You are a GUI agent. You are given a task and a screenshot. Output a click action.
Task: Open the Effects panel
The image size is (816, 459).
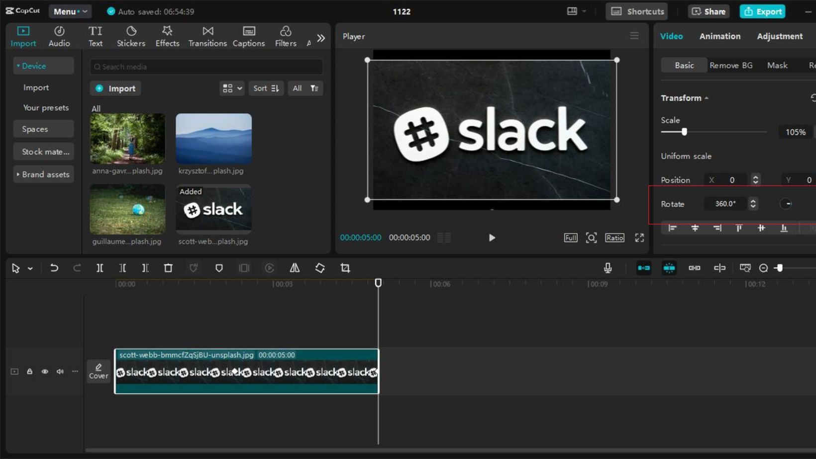coord(167,36)
